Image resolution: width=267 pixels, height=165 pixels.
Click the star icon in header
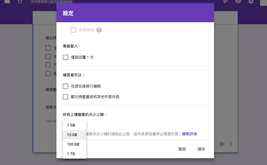click(x=20, y=2)
